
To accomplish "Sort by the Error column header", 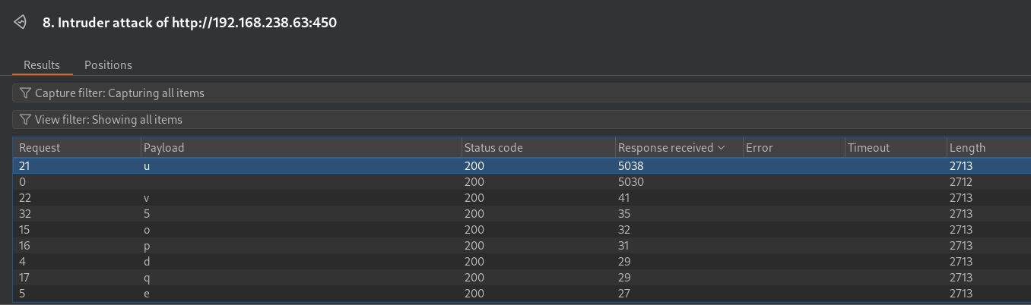I will pos(794,148).
